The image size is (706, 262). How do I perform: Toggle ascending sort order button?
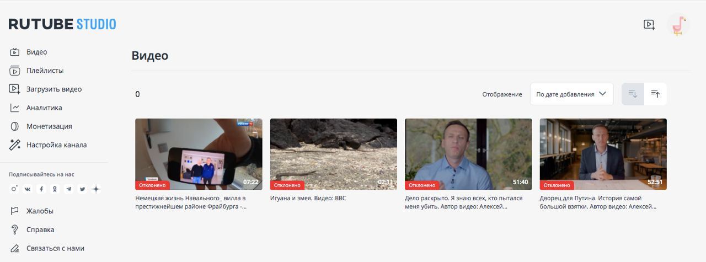655,94
